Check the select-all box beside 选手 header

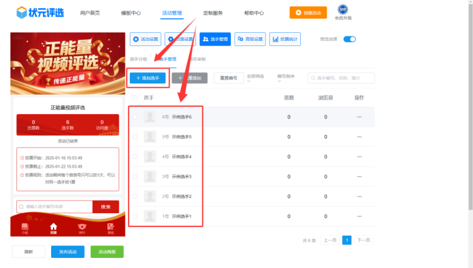coord(135,98)
